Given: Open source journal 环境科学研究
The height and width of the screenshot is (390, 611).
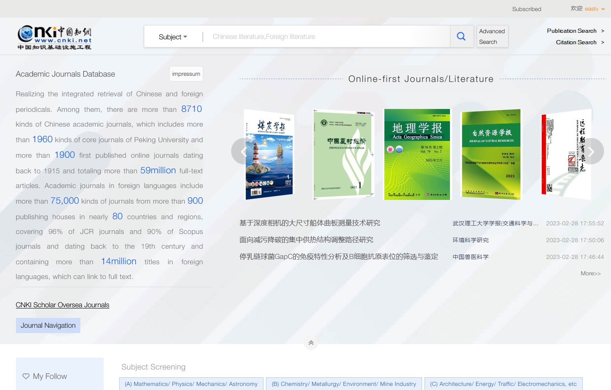Looking at the screenshot, I should tap(470, 240).
